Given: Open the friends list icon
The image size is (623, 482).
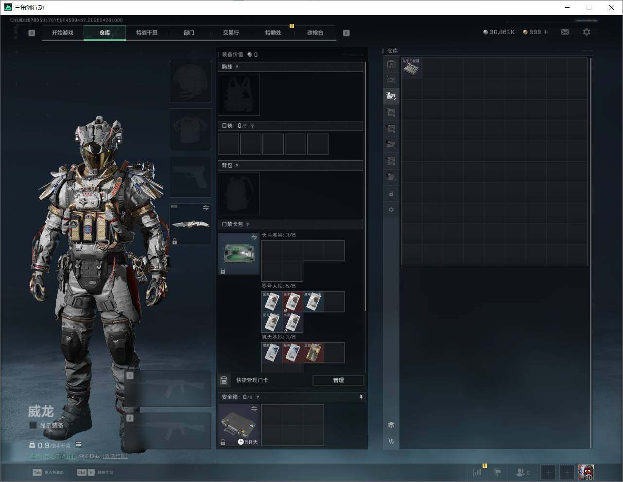Looking at the screenshot, I should (522, 472).
